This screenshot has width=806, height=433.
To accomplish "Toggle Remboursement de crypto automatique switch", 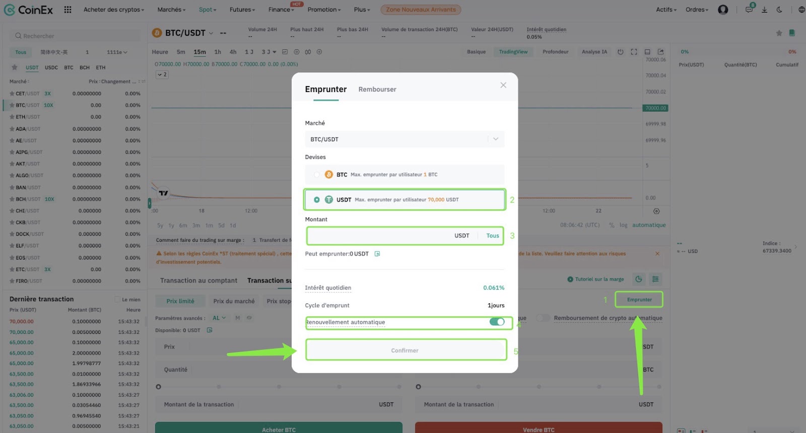I will (x=544, y=318).
